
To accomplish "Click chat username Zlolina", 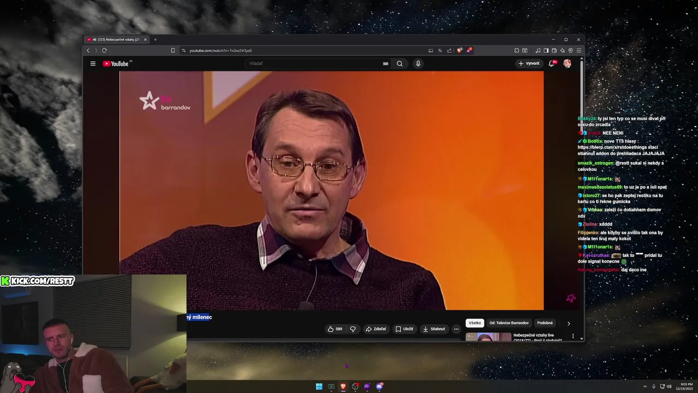I will click(590, 224).
